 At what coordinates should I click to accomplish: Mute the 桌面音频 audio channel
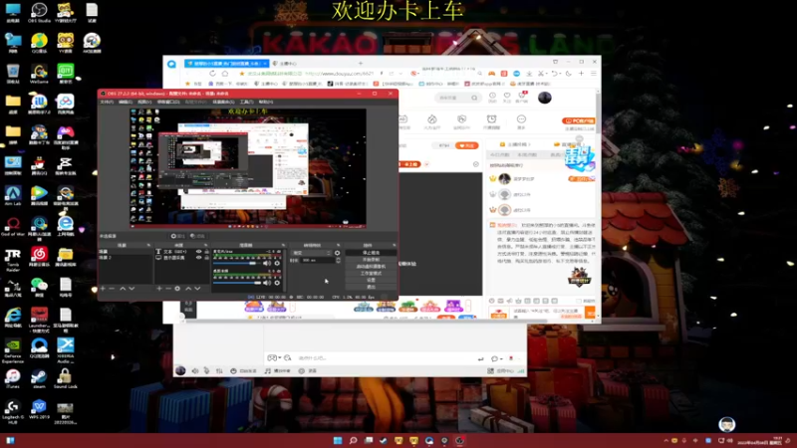267,283
